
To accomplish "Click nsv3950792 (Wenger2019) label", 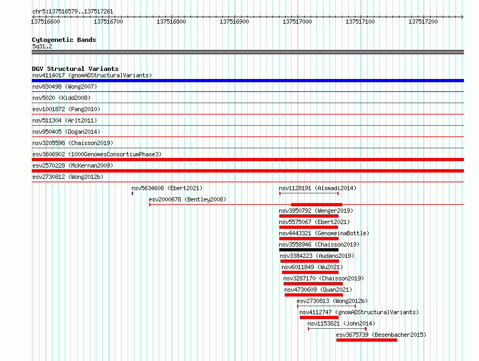I will (316, 211).
